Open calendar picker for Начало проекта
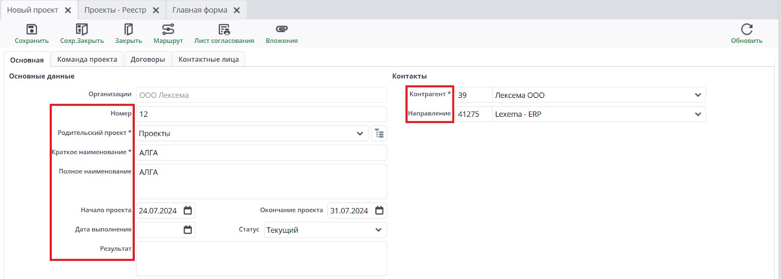The height and width of the screenshot is (279, 781). click(188, 210)
